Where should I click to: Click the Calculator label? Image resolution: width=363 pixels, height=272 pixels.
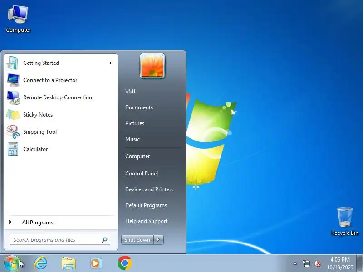pyautogui.click(x=35, y=149)
